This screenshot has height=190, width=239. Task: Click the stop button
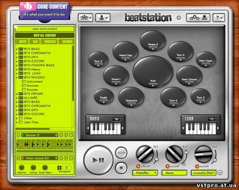pyautogui.click(x=121, y=168)
